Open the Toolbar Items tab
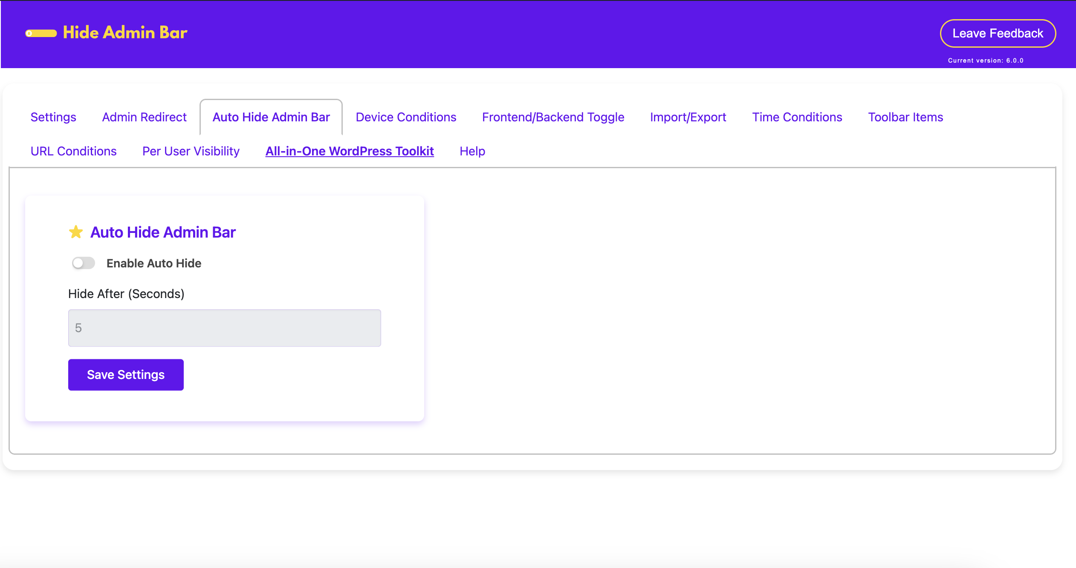The height and width of the screenshot is (568, 1076). click(x=905, y=117)
